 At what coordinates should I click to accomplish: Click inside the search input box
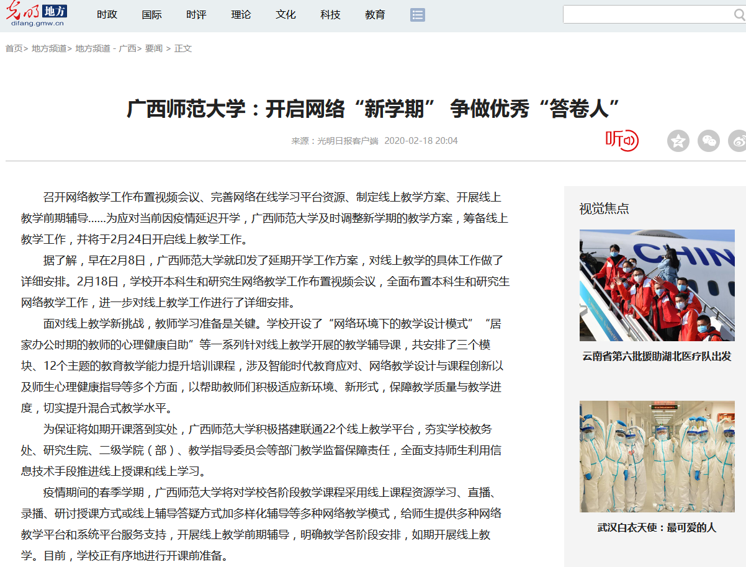645,15
